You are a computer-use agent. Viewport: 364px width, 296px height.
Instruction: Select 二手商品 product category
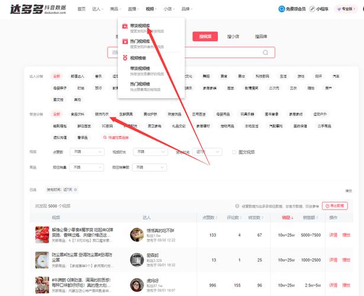tap(324, 126)
